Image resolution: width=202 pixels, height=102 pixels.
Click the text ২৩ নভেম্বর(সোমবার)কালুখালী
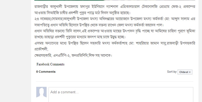point(55,19)
